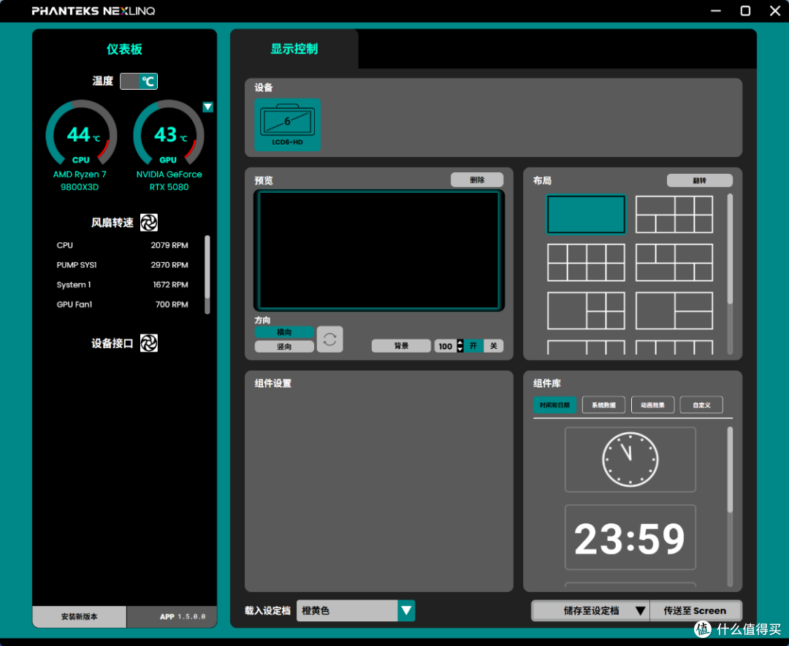789x646 pixels.
Task: Click 传送至 Screen send button
Action: pyautogui.click(x=695, y=611)
